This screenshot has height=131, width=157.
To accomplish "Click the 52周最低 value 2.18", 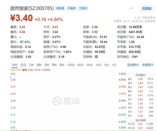I will [61, 57].
